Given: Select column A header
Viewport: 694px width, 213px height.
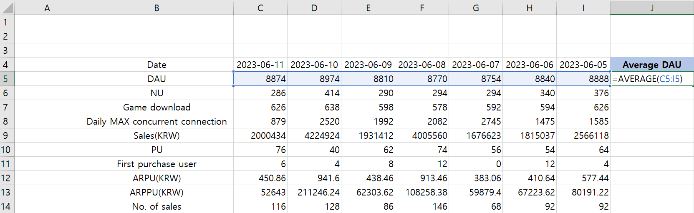Looking at the screenshot, I should (x=47, y=8).
